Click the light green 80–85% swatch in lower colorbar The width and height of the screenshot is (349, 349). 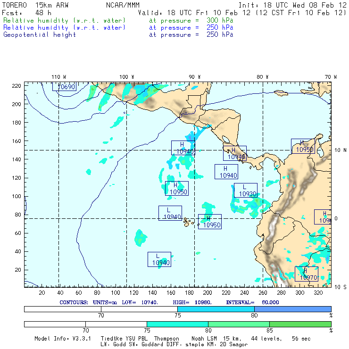tap(239, 324)
